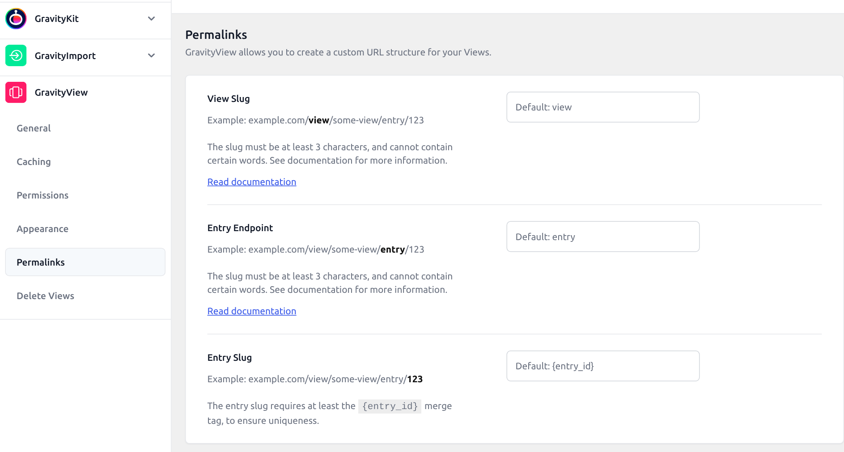Click the GravityView sidebar label
844x452 pixels.
(61, 93)
